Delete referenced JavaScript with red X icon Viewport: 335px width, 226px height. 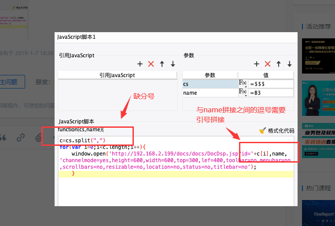coord(151,64)
